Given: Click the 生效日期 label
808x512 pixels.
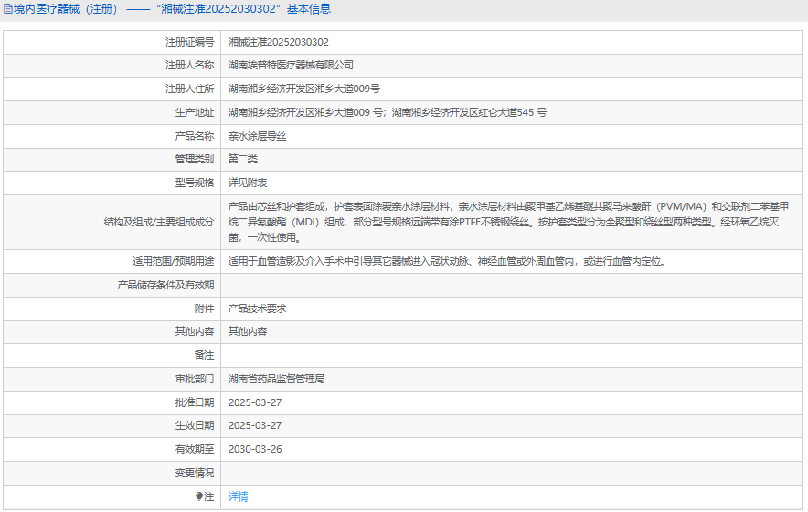Looking at the screenshot, I should coord(195,426).
